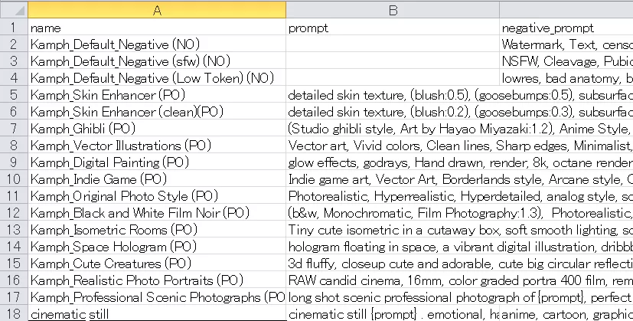Select row 5 header

(x=14, y=94)
